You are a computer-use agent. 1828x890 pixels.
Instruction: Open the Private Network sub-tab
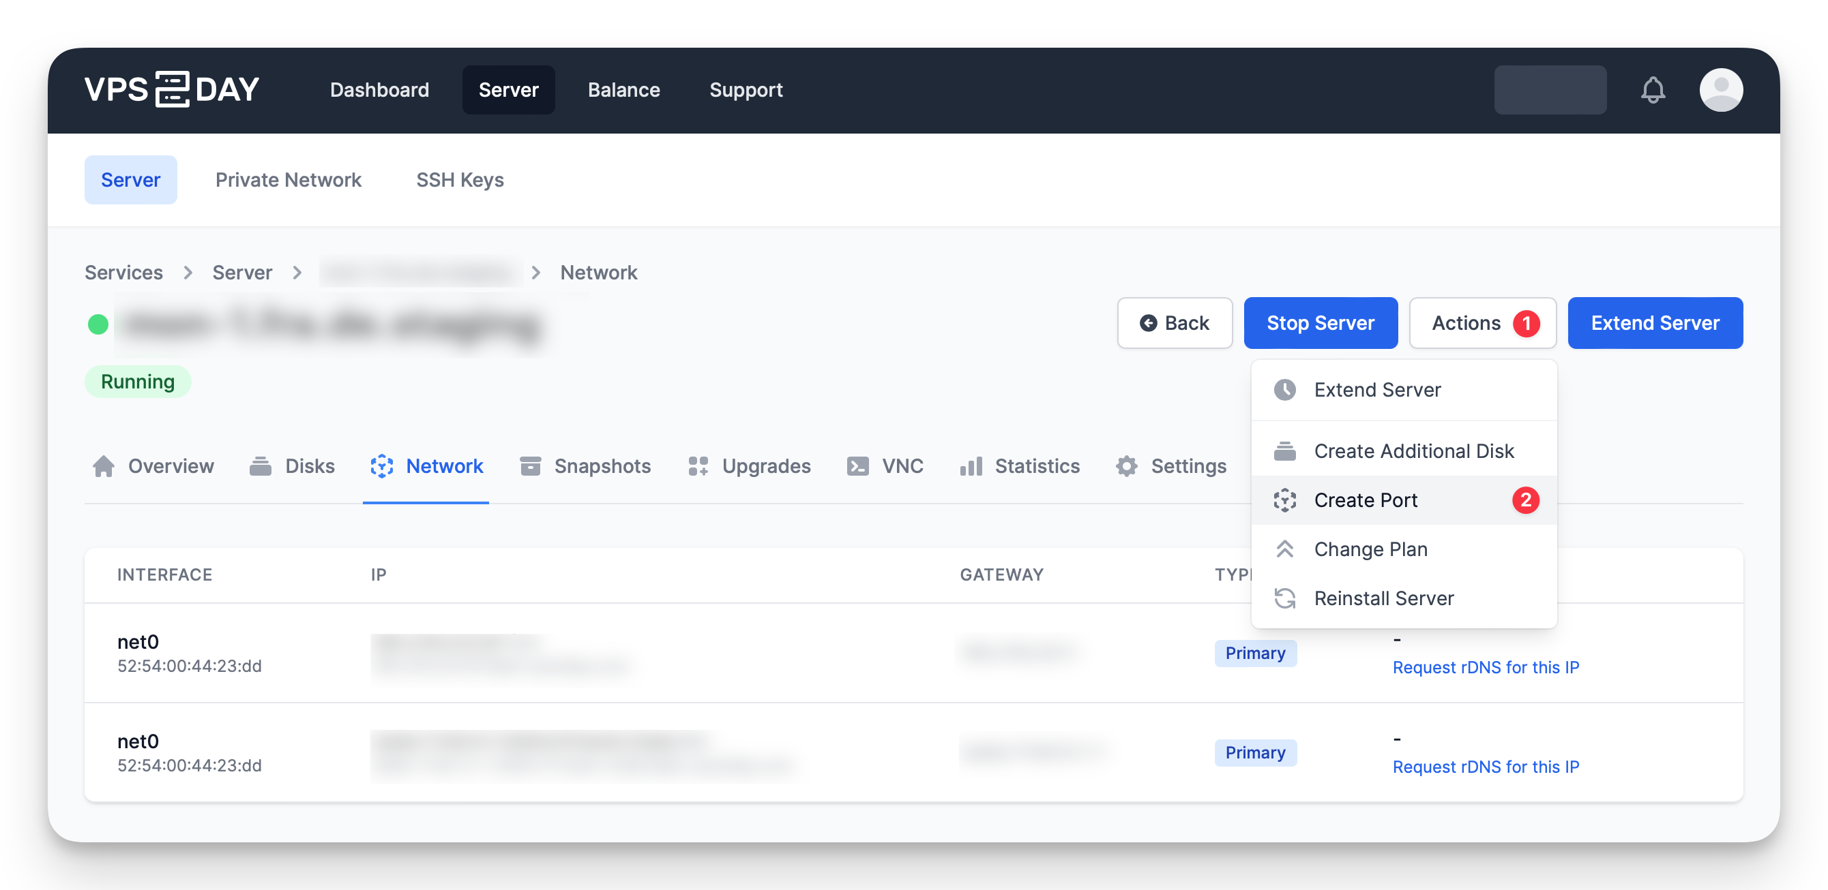(x=288, y=180)
